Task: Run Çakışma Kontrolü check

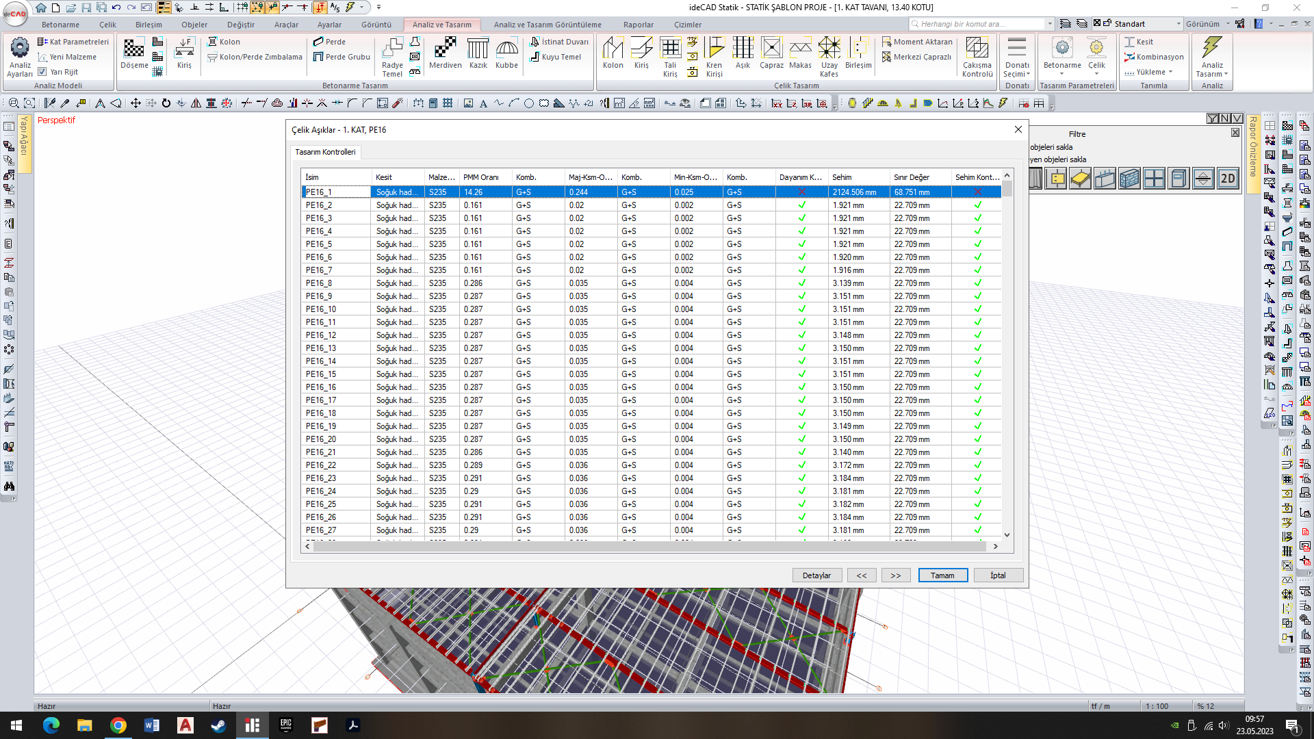Action: [977, 57]
